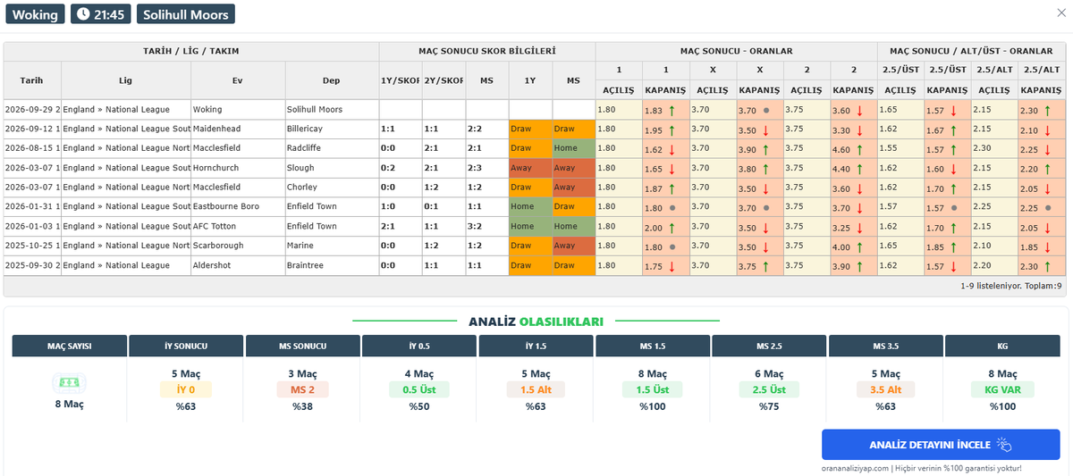Click the up arrow beside 1.95 in the Maidenhead row

click(x=671, y=129)
